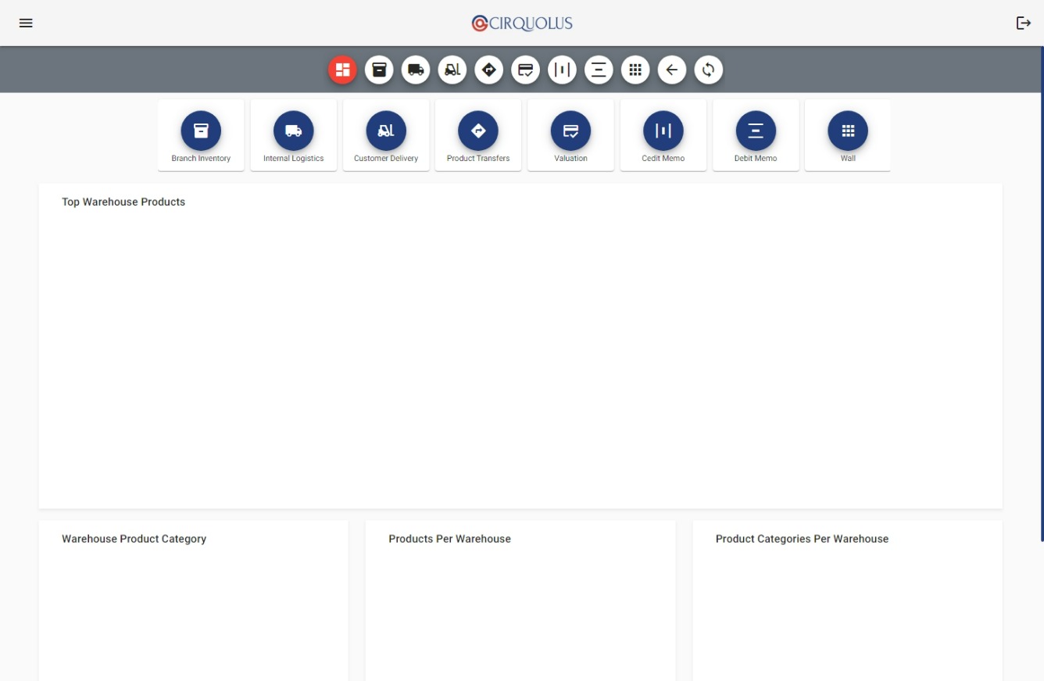Viewport: 1044px width, 681px height.
Task: Open the Branch Inventory card
Action: point(201,135)
